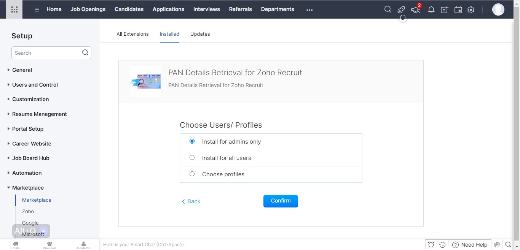Switch to the Updates tab
Screen dimensions: 520x250
(x=200, y=34)
